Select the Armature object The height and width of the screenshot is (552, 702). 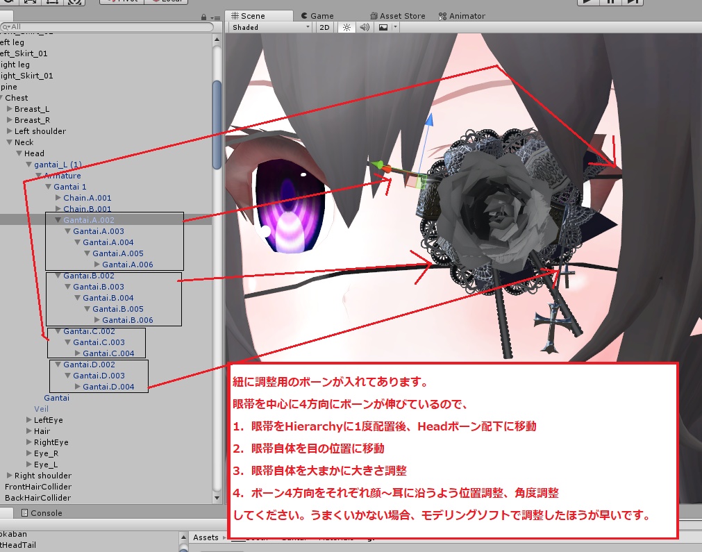62,176
